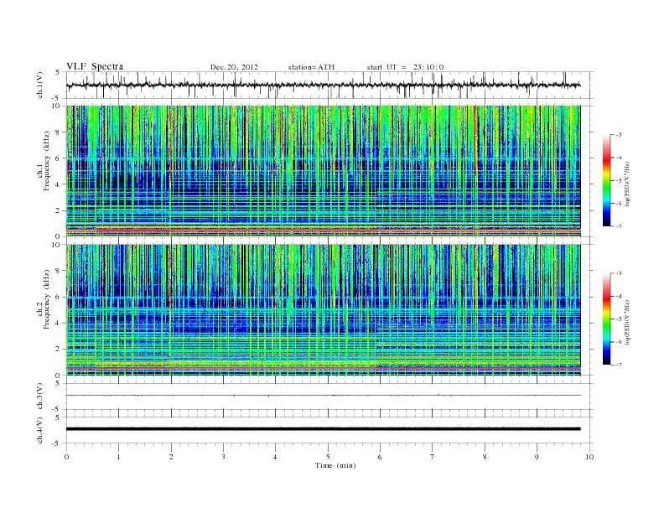Click inside the ch.2 spectrogram panel
This screenshot has height=513, width=664.
point(323,310)
